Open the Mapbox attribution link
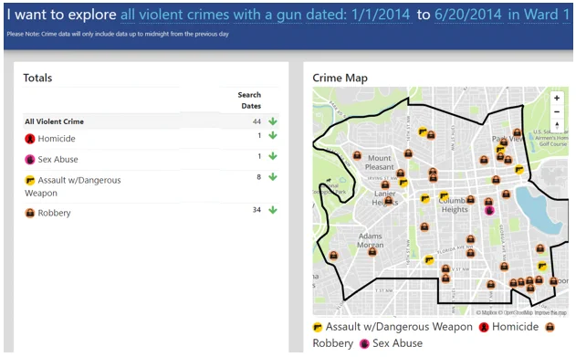 coord(487,313)
